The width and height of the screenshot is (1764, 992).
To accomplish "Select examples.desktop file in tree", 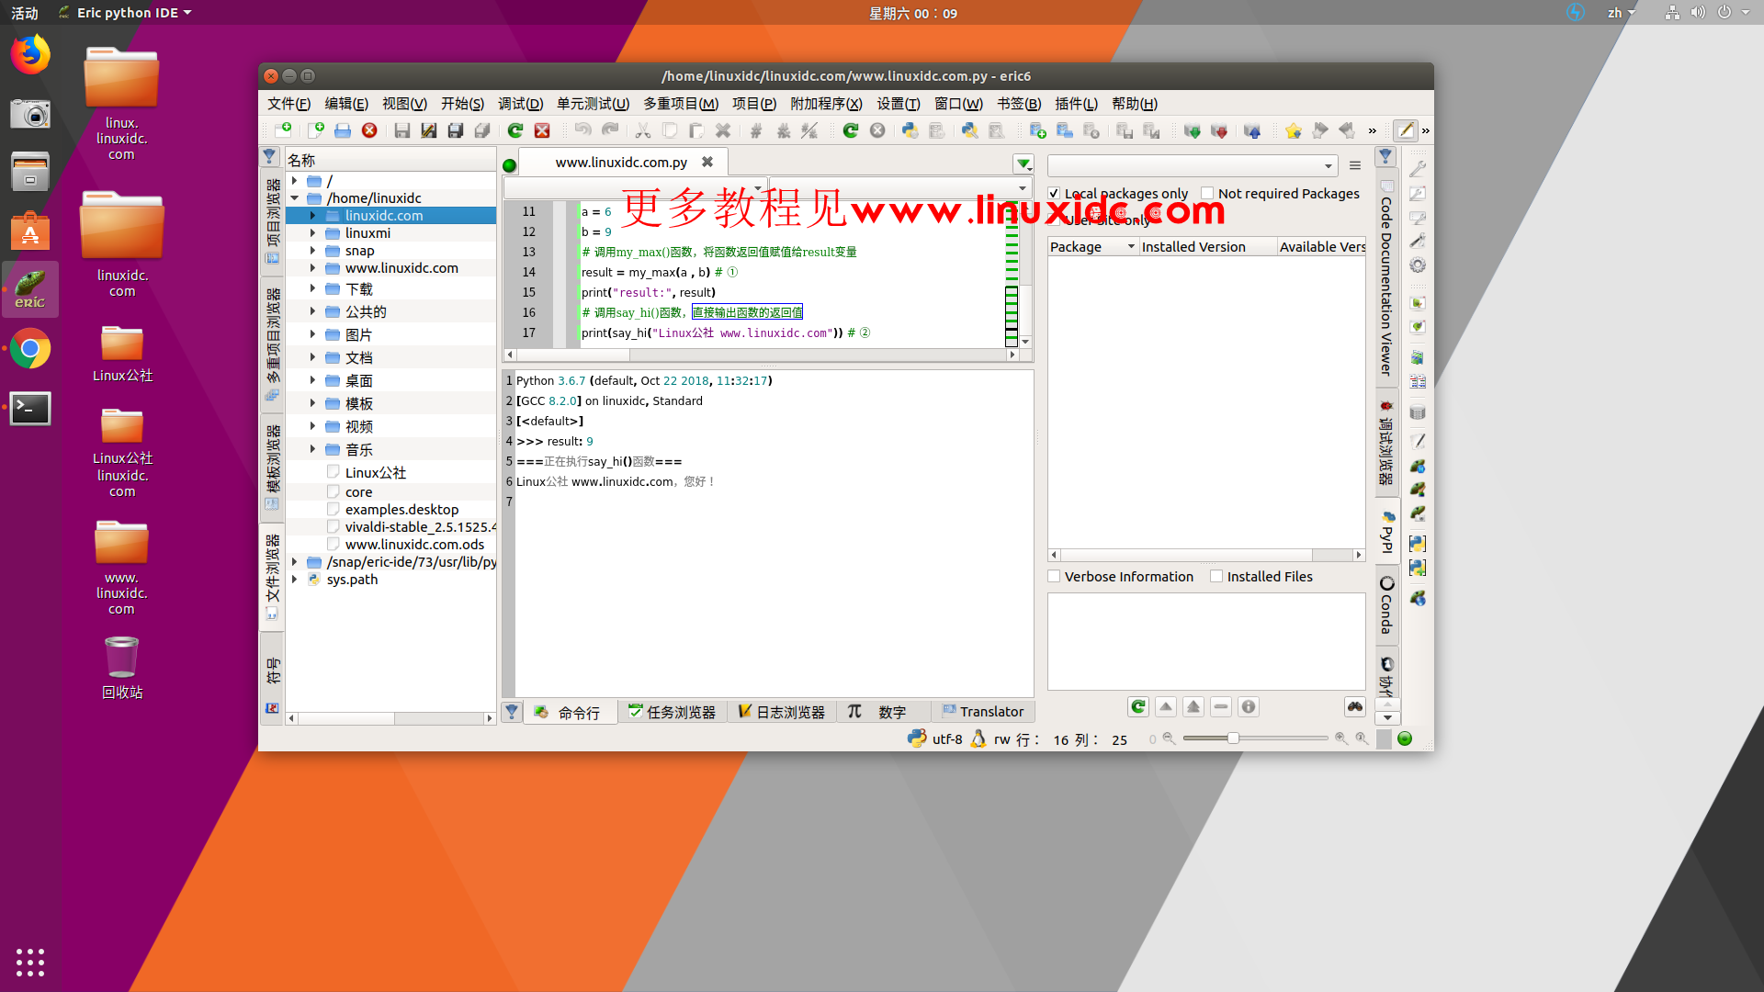I will point(401,509).
